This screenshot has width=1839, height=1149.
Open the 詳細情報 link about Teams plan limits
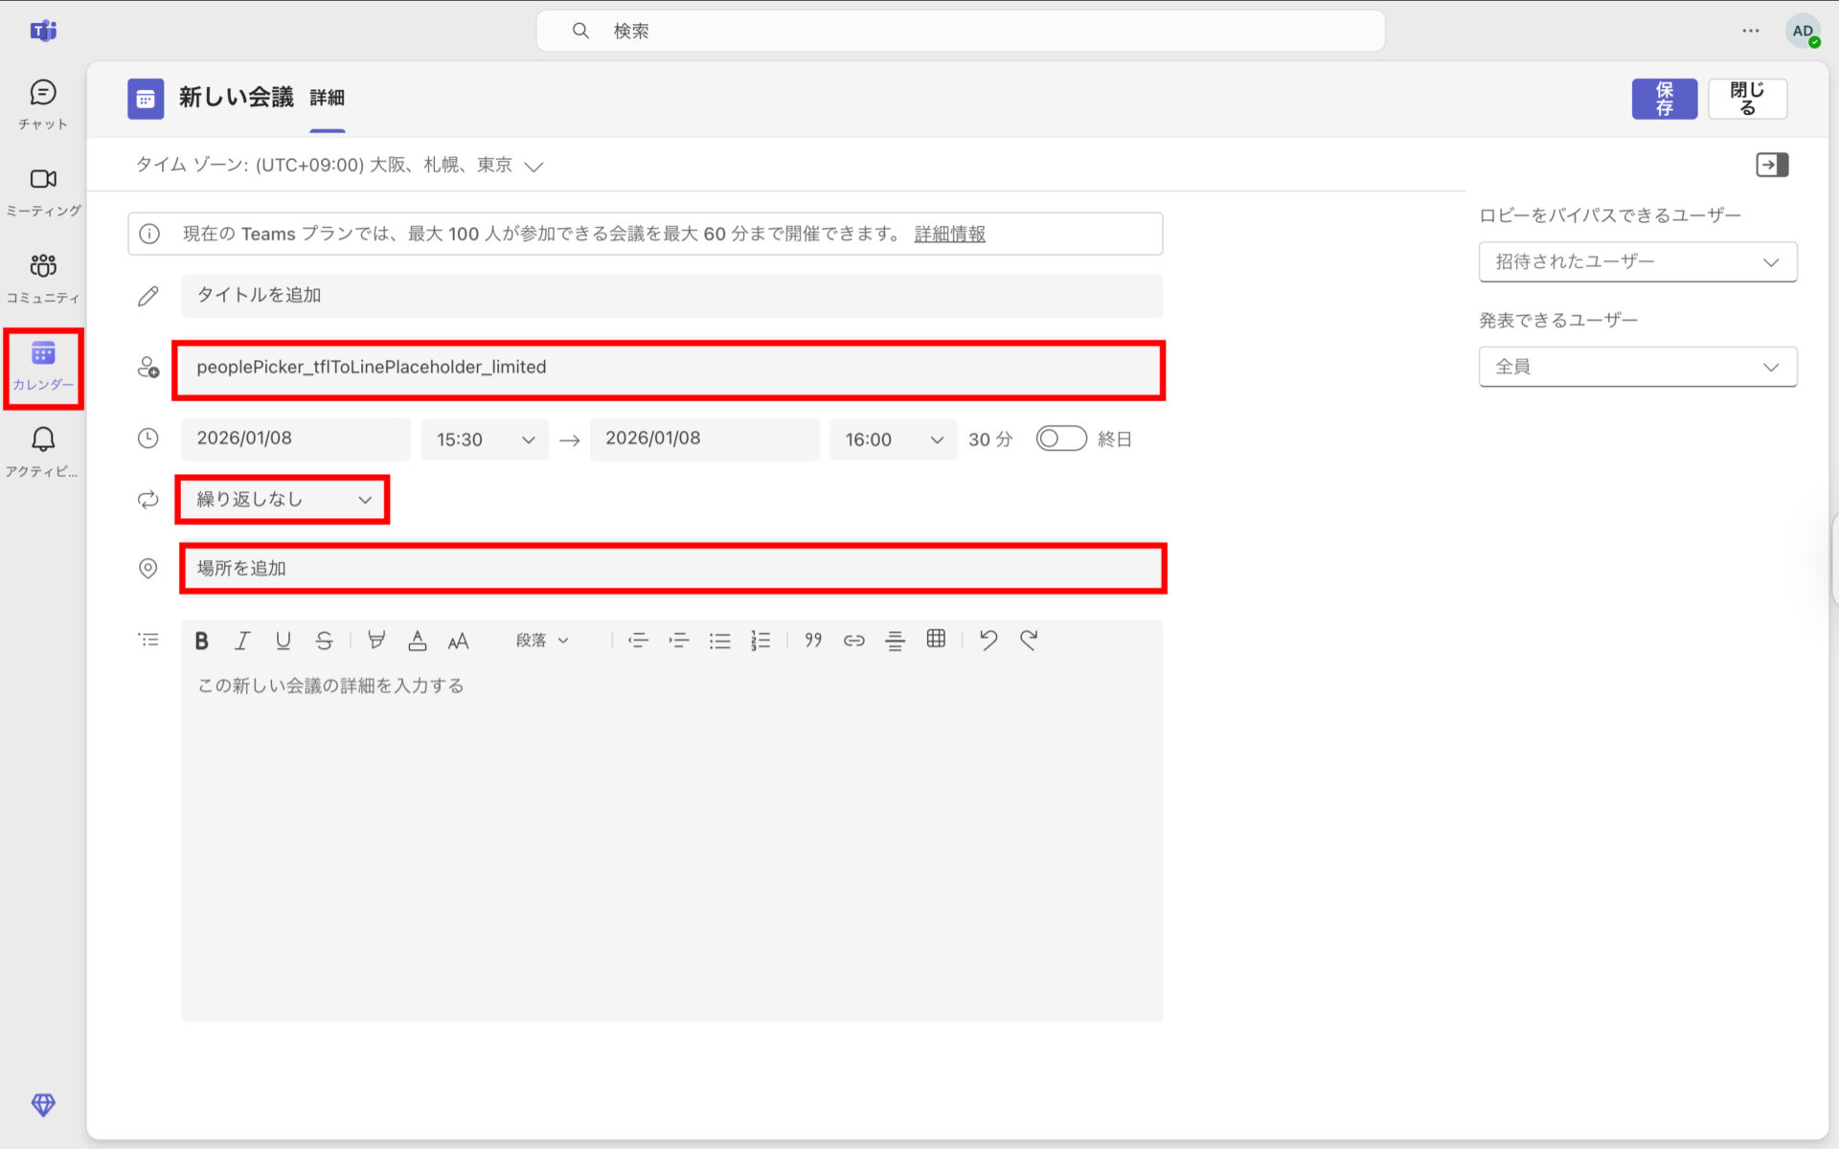(x=948, y=234)
